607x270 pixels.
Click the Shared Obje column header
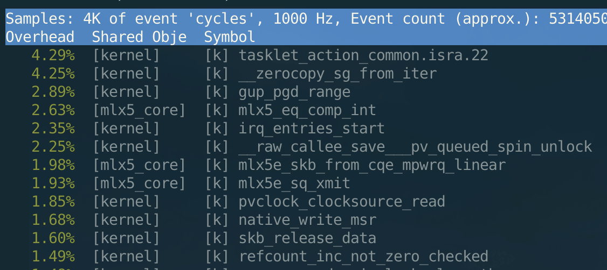tap(139, 37)
